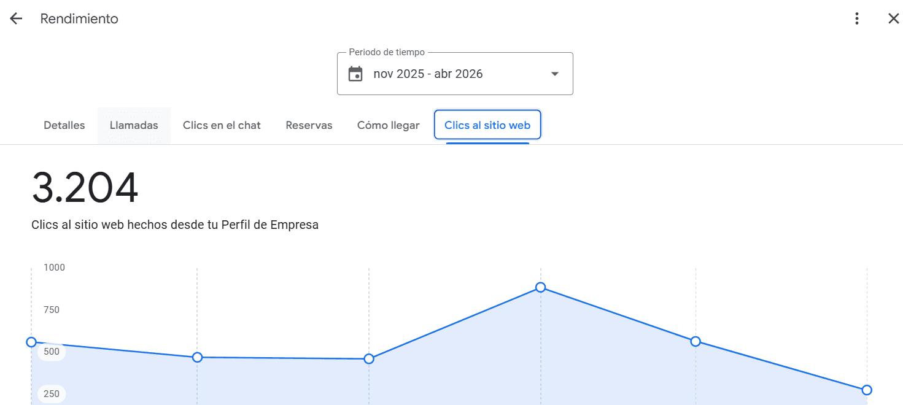This screenshot has width=903, height=405.
Task: Click the 250 y-axis label
Action: coord(52,394)
